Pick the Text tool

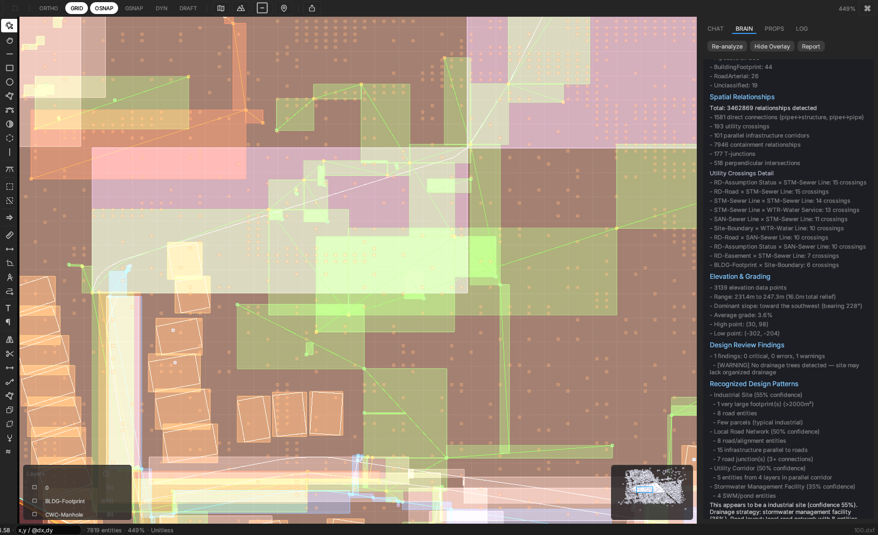[8, 308]
